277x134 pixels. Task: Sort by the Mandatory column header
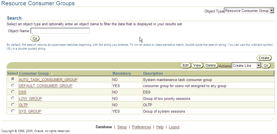point(121,73)
